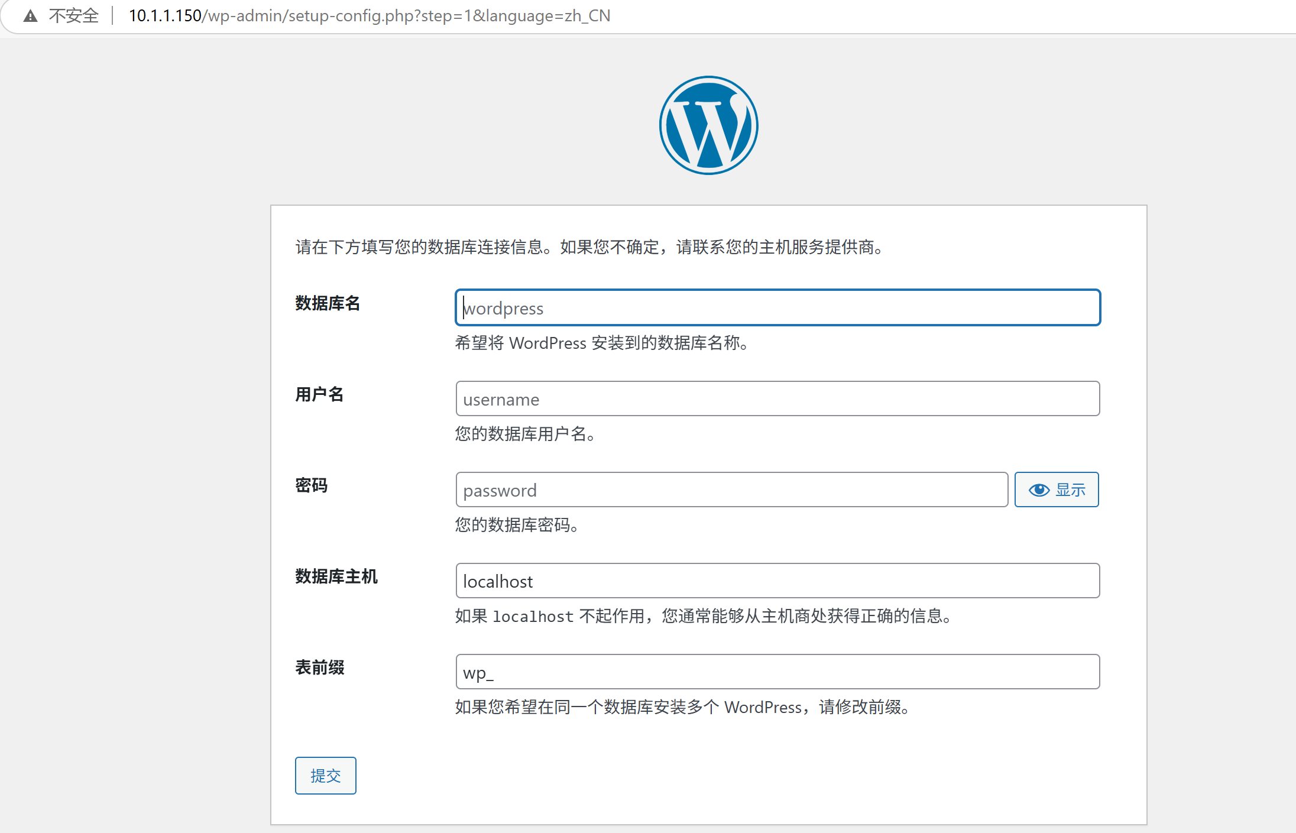Click the 密码 password input field
The width and height of the screenshot is (1296, 833).
coord(731,490)
